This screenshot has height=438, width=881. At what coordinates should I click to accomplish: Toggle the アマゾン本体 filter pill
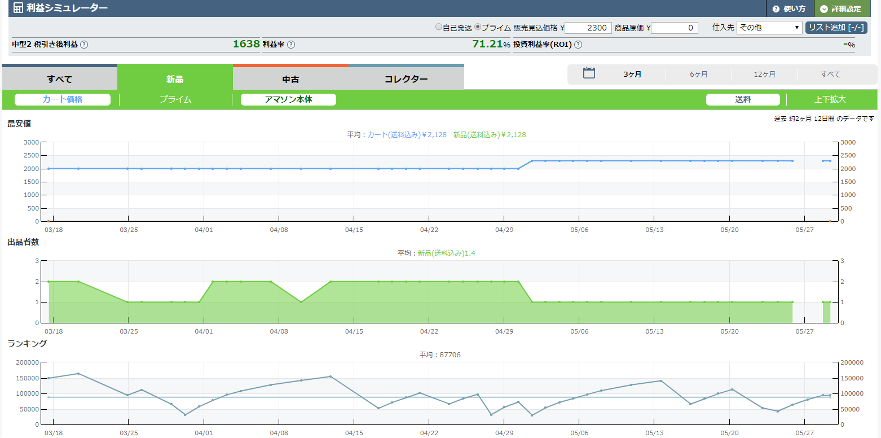[288, 99]
